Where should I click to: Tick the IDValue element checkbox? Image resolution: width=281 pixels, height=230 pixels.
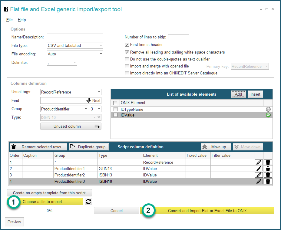115,115
